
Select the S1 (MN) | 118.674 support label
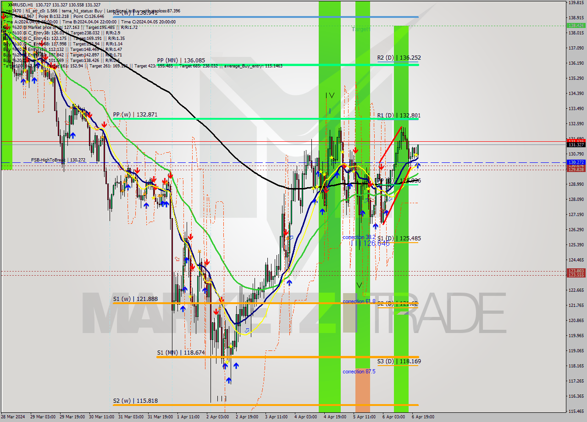coord(181,353)
